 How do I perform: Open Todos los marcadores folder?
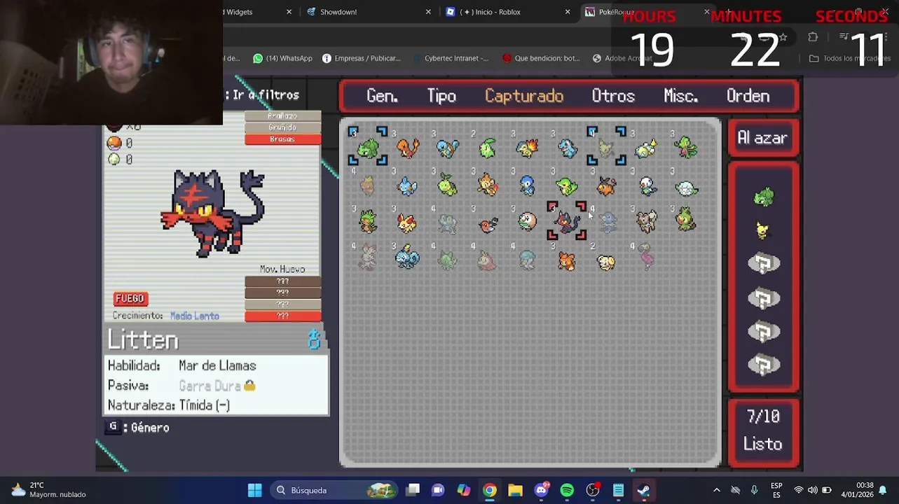click(x=850, y=58)
